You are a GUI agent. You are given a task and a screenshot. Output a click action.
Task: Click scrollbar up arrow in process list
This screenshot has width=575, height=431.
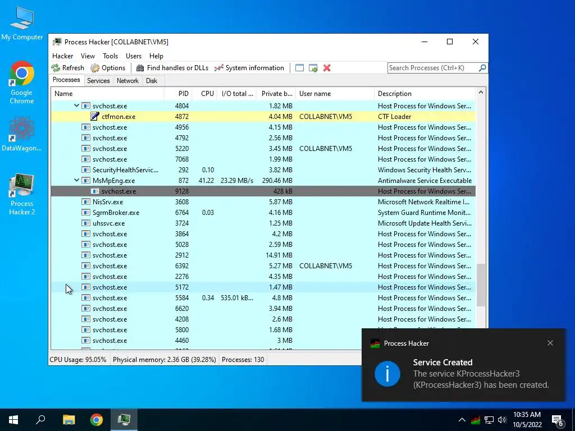481,93
